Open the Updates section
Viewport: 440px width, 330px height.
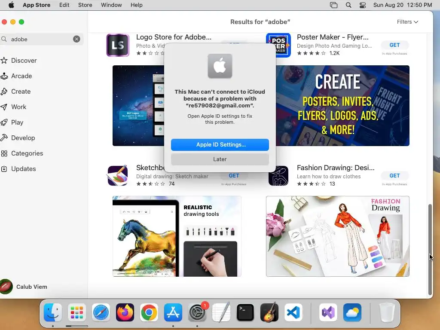click(23, 168)
